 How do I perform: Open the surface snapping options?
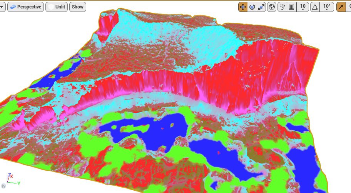tap(282, 7)
